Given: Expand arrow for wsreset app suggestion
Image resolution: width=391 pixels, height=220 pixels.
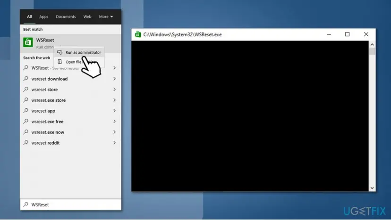Looking at the screenshot, I should (114, 111).
